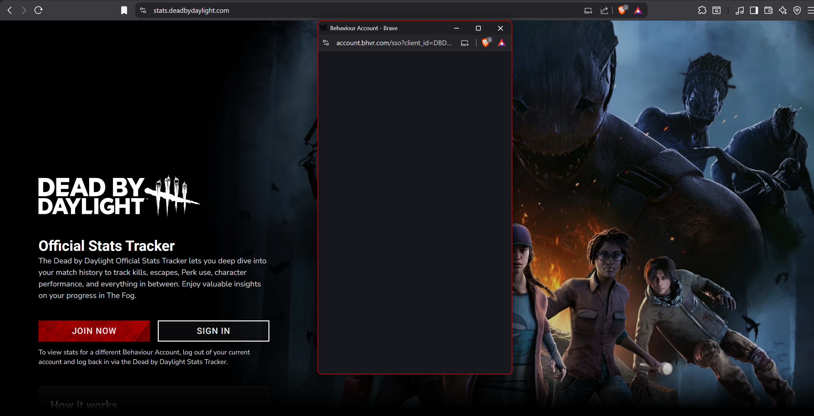Open Brave Wallet icon
The height and width of the screenshot is (416, 814).
pos(768,10)
